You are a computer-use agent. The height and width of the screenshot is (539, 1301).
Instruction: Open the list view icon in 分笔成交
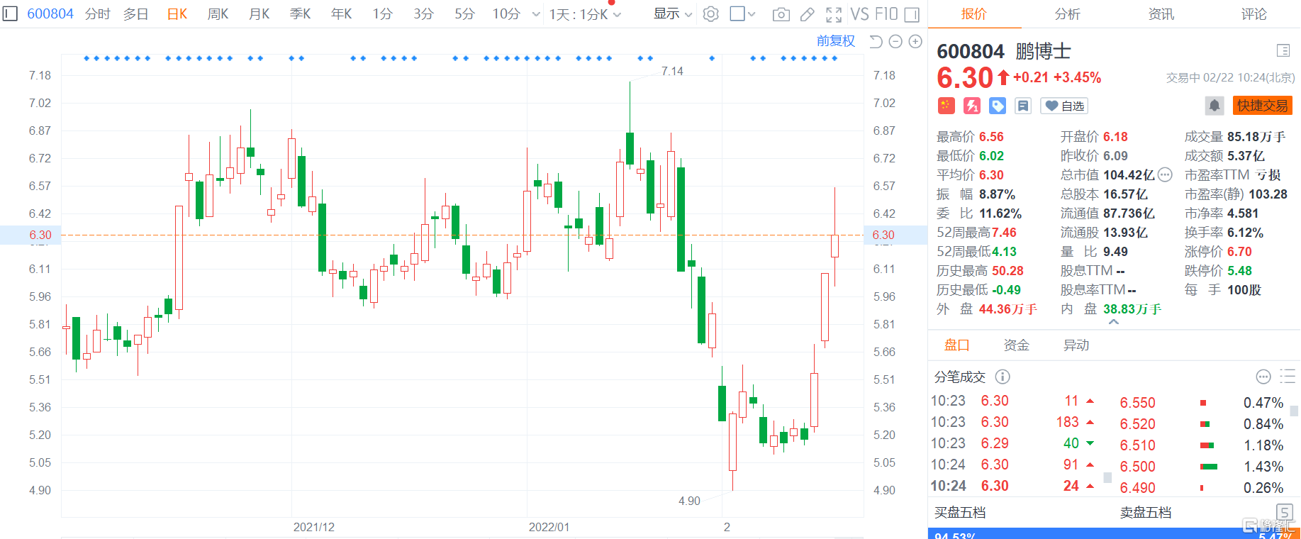tap(1288, 377)
